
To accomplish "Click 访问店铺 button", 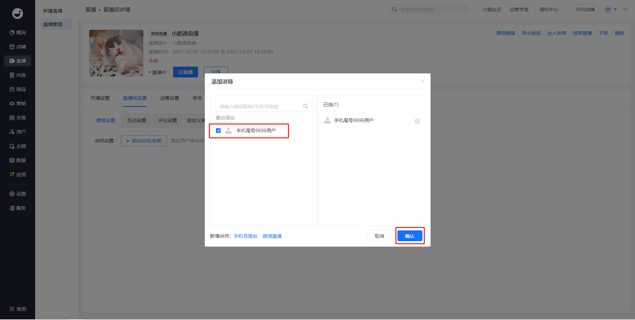I will pyautogui.click(x=585, y=9).
